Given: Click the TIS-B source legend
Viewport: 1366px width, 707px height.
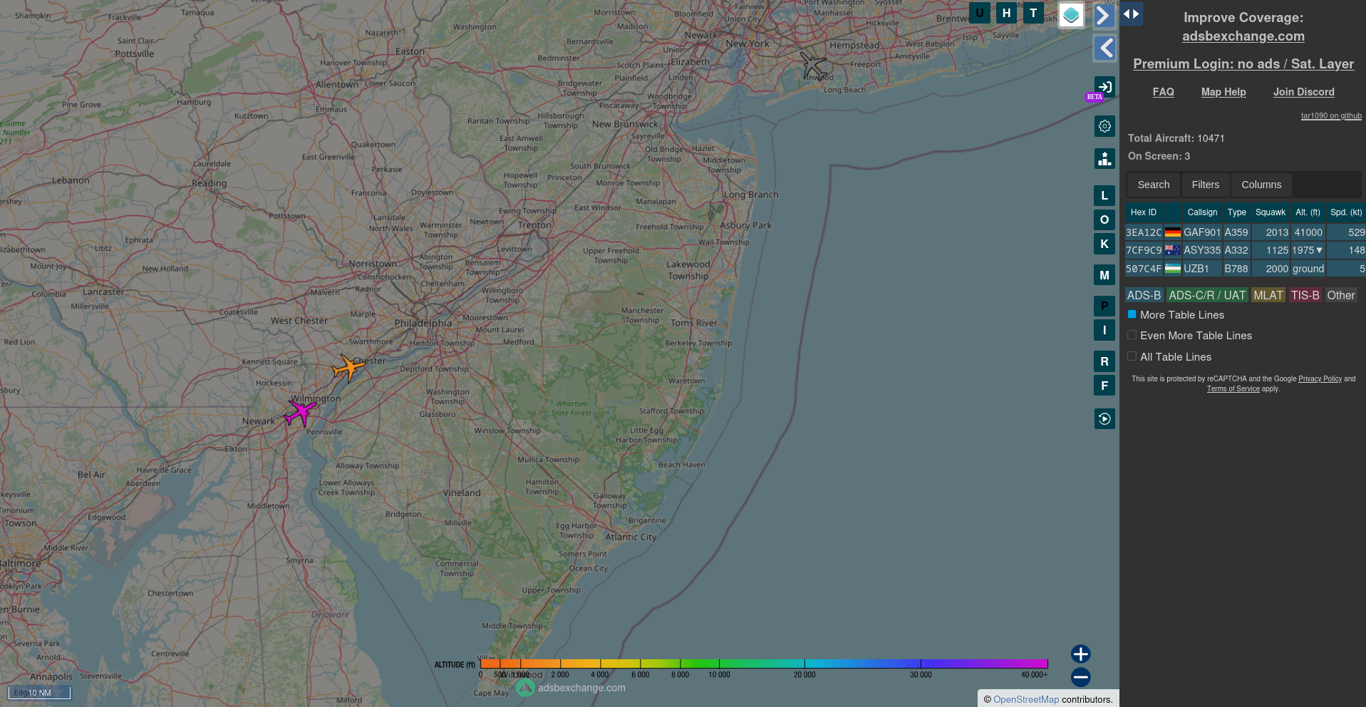Looking at the screenshot, I should click(x=1305, y=295).
